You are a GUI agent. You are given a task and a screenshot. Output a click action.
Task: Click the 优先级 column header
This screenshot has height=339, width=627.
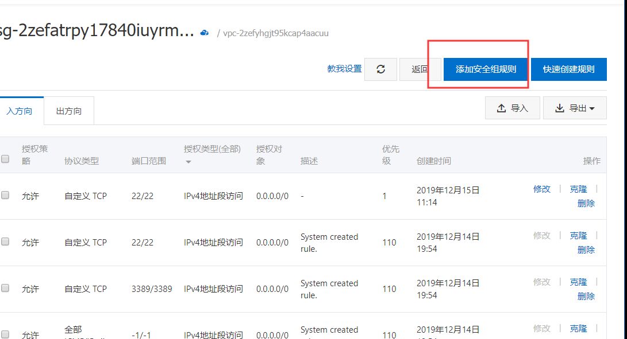pos(390,155)
